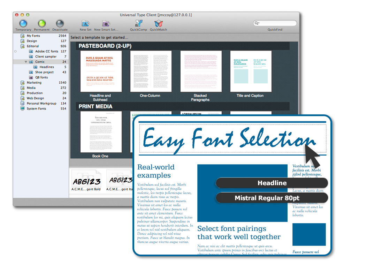The width and height of the screenshot is (366, 279).
Task: Click the Headline tooltip label
Action: [272, 183]
